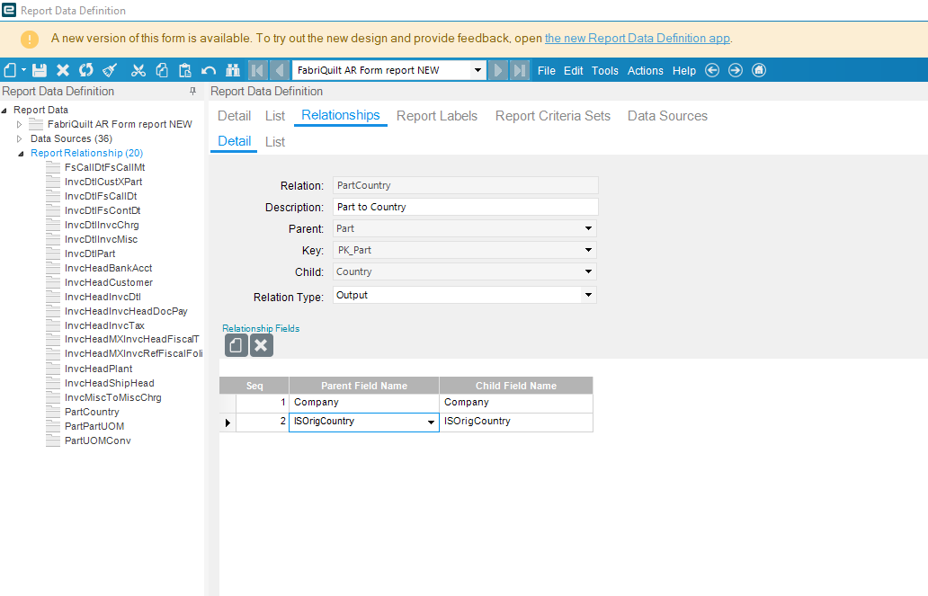The image size is (928, 596).
Task: Go to next record navigation icon
Action: pyautogui.click(x=498, y=70)
